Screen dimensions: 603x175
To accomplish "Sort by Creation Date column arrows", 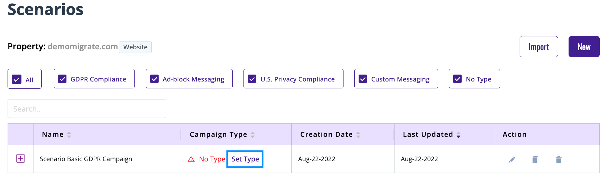I will coord(358,135).
